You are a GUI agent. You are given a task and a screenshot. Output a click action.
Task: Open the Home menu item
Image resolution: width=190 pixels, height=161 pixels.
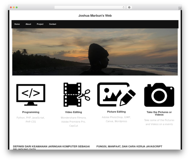point(17,24)
